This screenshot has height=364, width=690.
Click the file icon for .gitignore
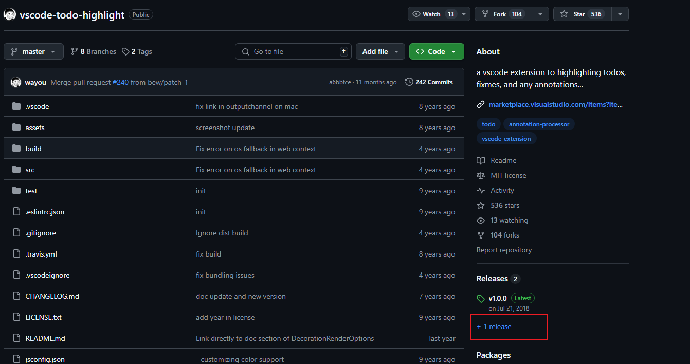point(16,233)
